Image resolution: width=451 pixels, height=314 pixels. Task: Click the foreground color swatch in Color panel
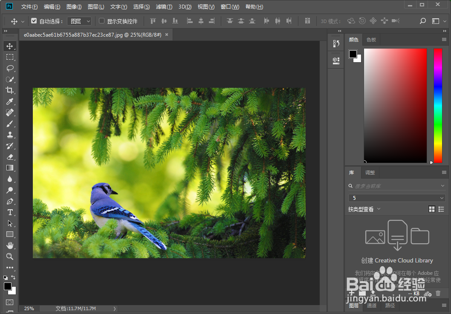click(353, 54)
